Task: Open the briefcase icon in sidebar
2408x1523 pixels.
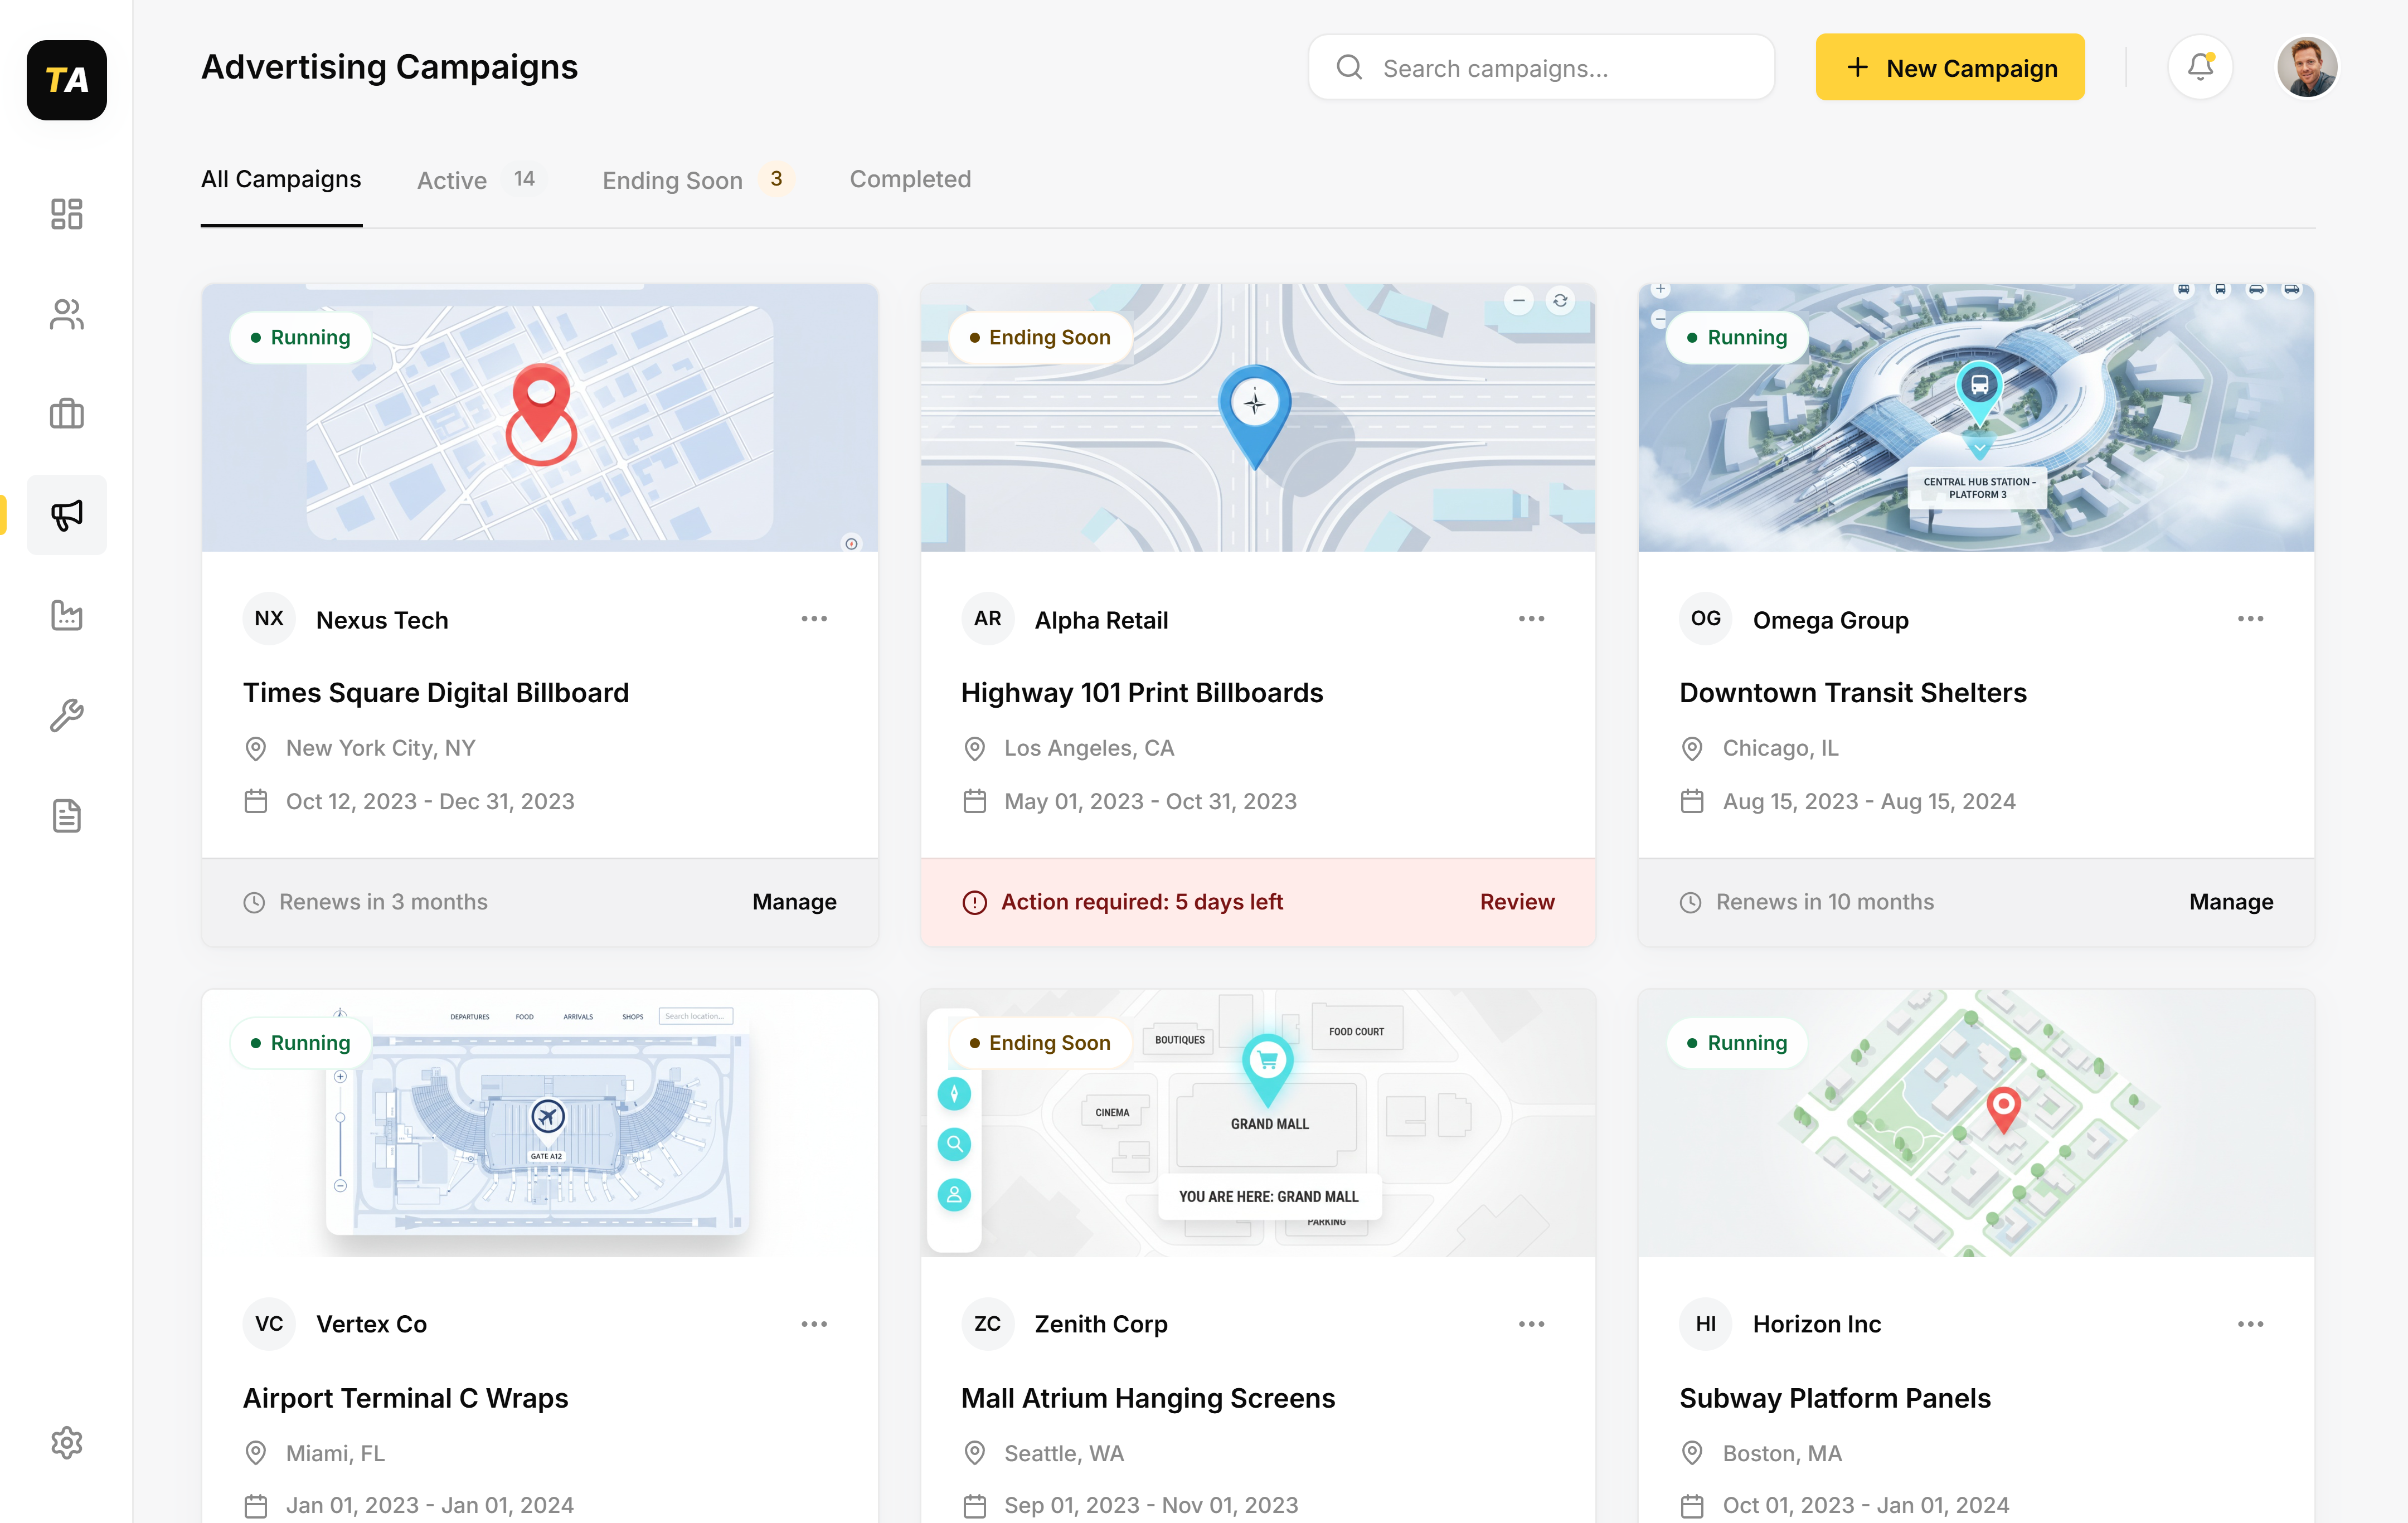Action: click(x=66, y=414)
